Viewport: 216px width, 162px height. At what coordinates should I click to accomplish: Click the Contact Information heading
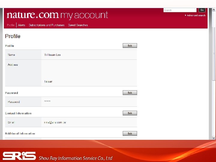pos(18,113)
